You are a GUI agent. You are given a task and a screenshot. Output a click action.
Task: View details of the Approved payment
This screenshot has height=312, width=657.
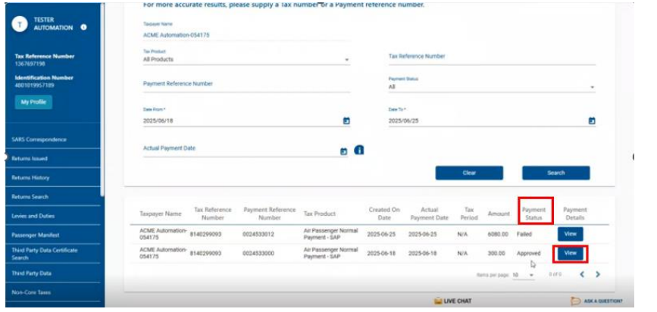pos(571,253)
